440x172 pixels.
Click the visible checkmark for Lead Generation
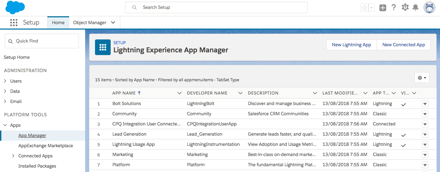pyautogui.click(x=404, y=135)
